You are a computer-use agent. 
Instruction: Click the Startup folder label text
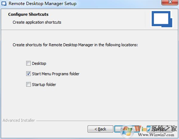coord(44,85)
